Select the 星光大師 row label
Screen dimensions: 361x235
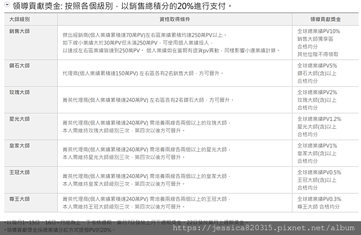[20, 119]
